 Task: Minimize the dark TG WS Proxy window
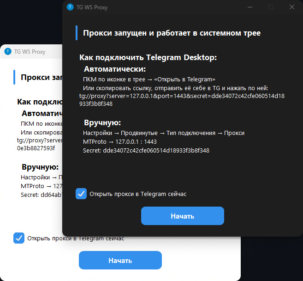250,7
